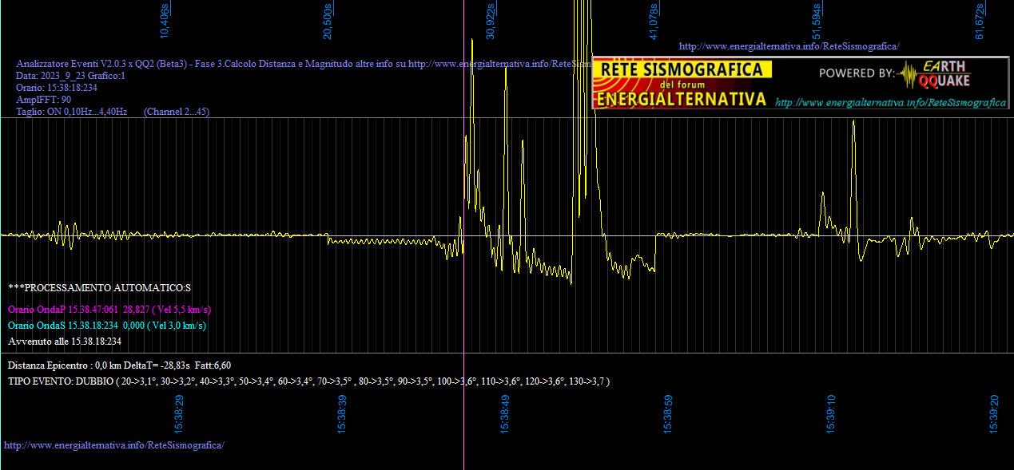Viewport: 1014px width, 470px height.
Task: Click the Rete Sismografica Energialternativa banner logo
Action: [681, 84]
